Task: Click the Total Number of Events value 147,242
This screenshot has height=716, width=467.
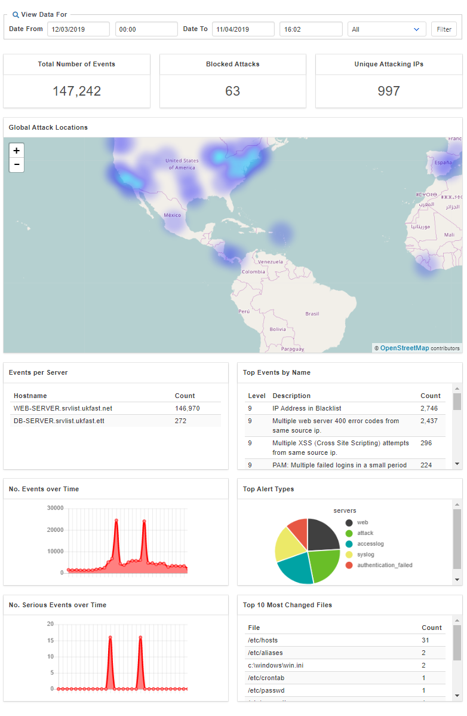Action: tap(76, 91)
